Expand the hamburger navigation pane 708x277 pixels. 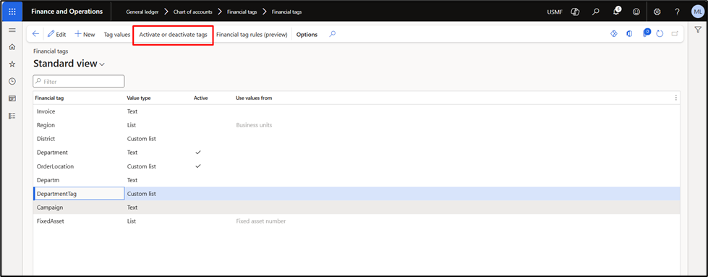pos(12,30)
